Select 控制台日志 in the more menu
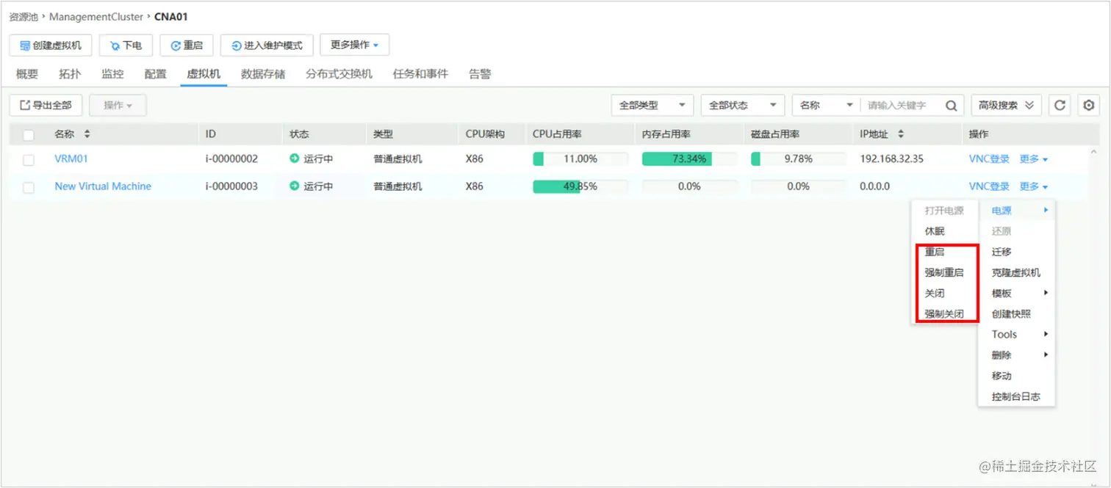The height and width of the screenshot is (488, 1111). tap(1017, 396)
